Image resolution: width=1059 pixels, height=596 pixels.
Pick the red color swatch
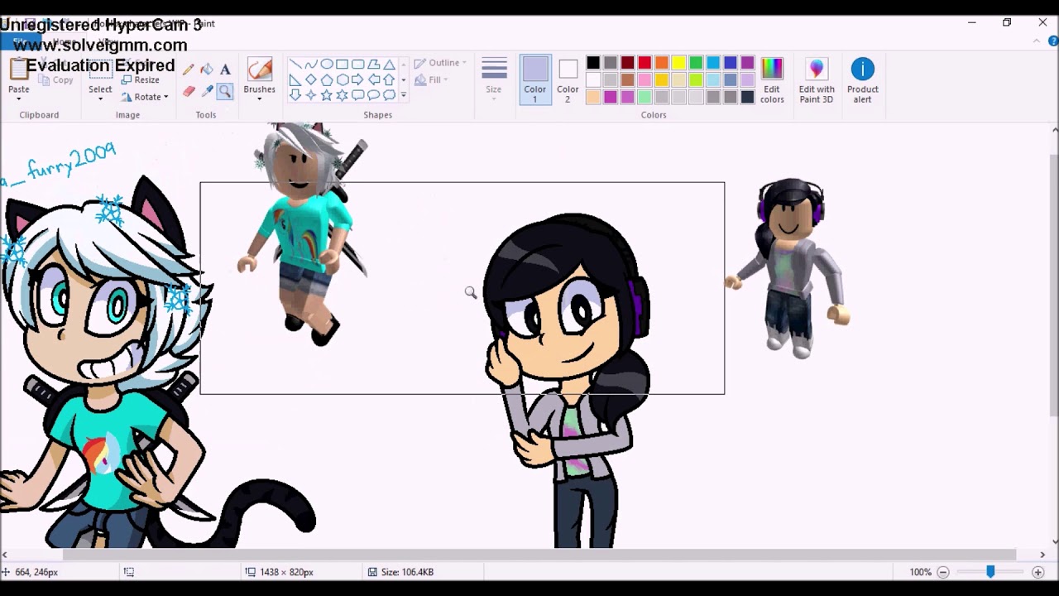645,63
